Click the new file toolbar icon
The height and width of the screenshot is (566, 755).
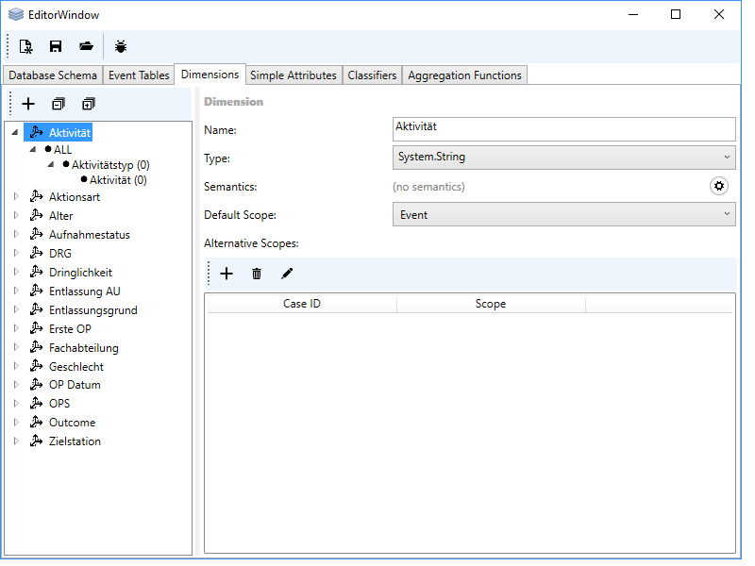[26, 46]
